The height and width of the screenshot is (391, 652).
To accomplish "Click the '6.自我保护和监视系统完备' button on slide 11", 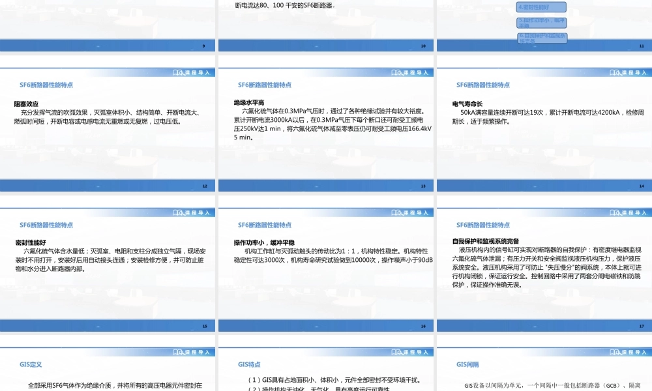I will [x=542, y=38].
